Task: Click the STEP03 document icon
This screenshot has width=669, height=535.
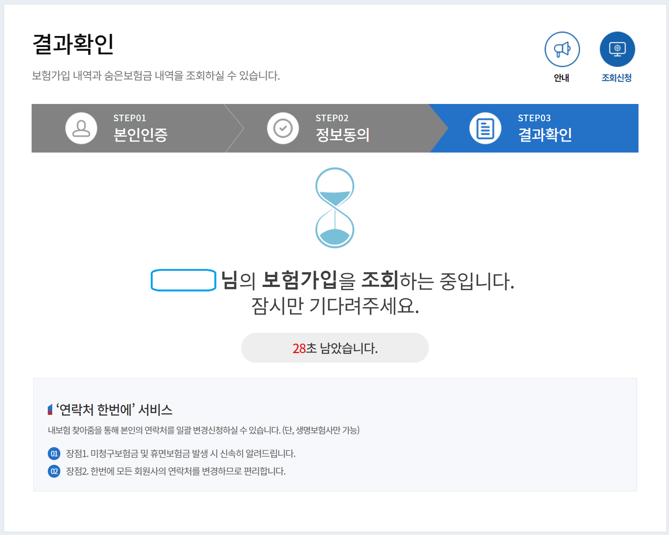Action: [x=485, y=128]
